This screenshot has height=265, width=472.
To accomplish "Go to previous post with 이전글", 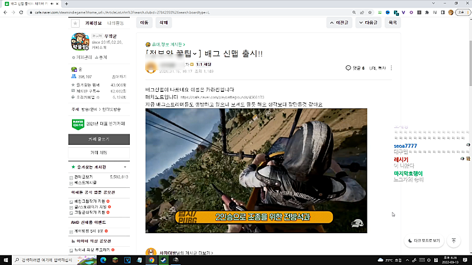I will (x=339, y=22).
